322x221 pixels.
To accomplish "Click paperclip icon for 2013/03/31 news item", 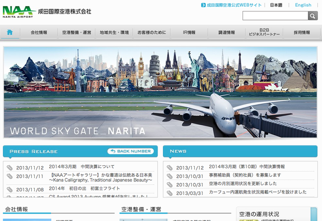I will [x=170, y=193].
